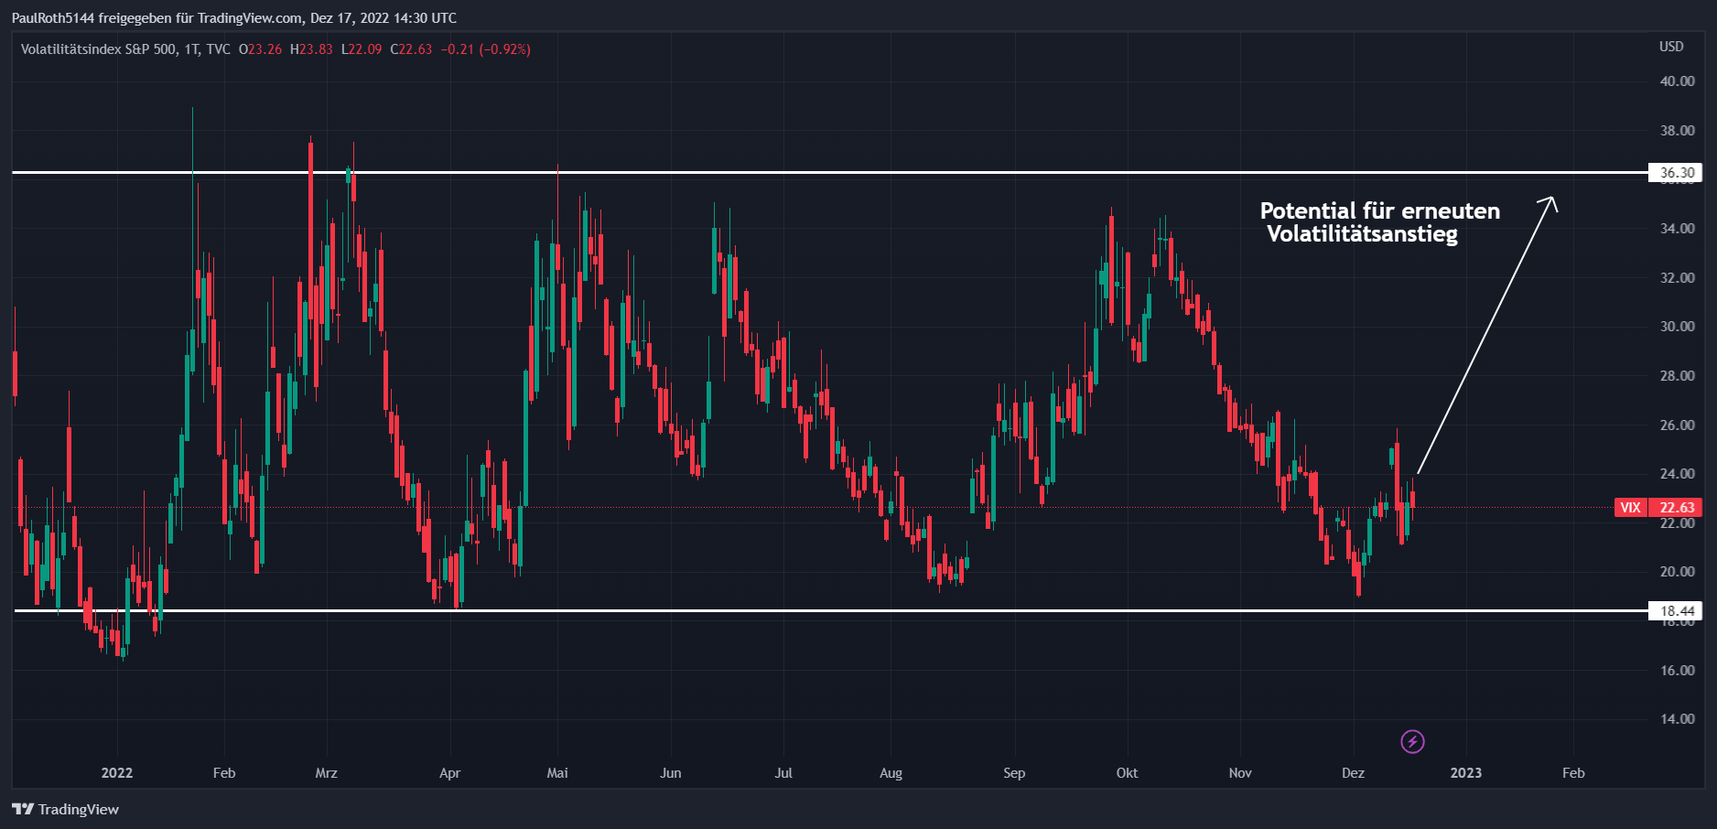Click the high value H23.83
This screenshot has width=1717, height=829.
[311, 49]
